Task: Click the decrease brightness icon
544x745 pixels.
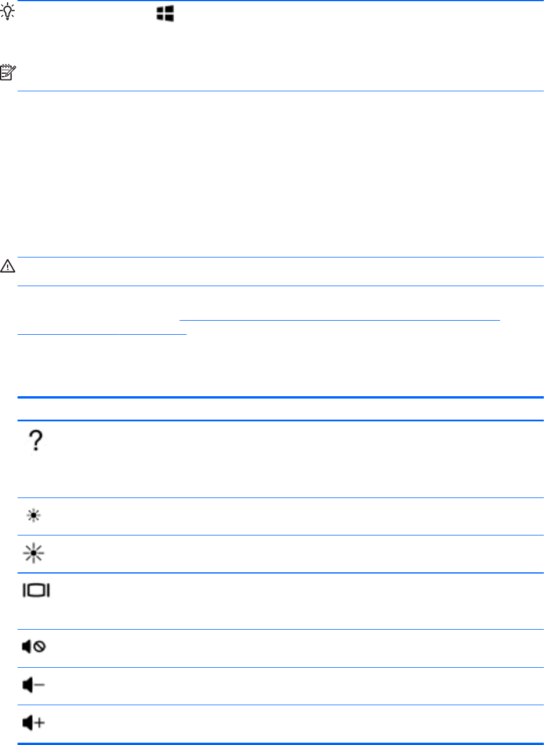Action: (x=36, y=517)
